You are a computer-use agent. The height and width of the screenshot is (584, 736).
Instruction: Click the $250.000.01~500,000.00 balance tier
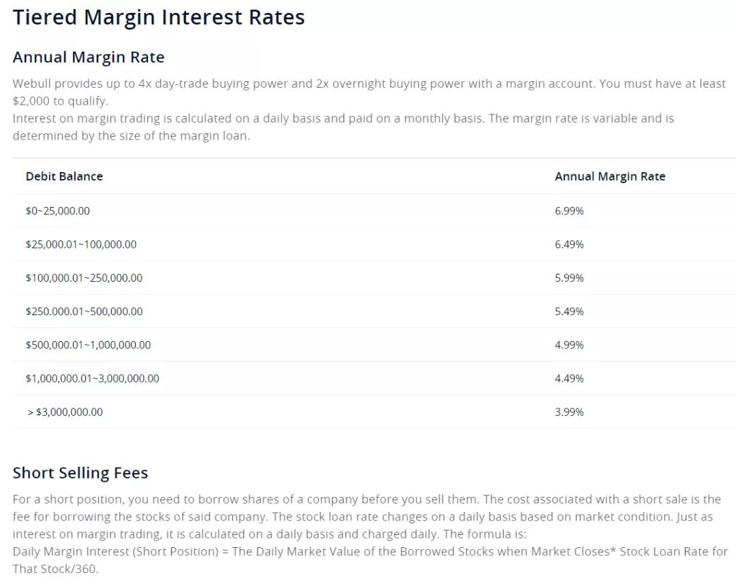click(84, 311)
